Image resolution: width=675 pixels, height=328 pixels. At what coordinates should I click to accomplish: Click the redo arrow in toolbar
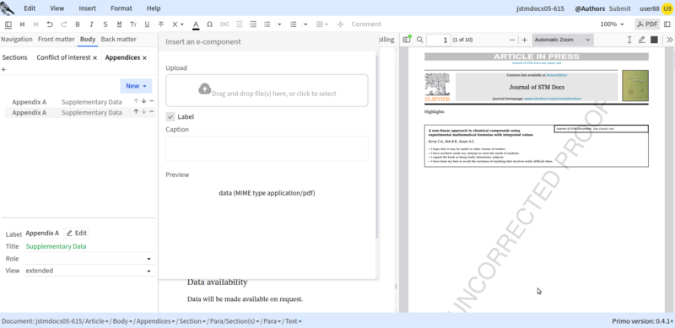coord(64,24)
